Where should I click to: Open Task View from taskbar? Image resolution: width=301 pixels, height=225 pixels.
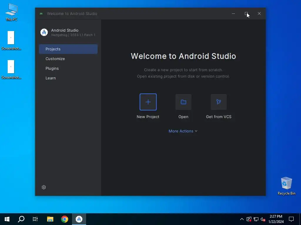[35, 219]
